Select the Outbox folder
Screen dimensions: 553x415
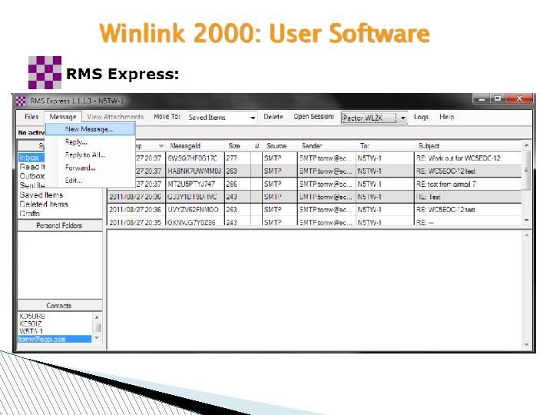(32, 176)
